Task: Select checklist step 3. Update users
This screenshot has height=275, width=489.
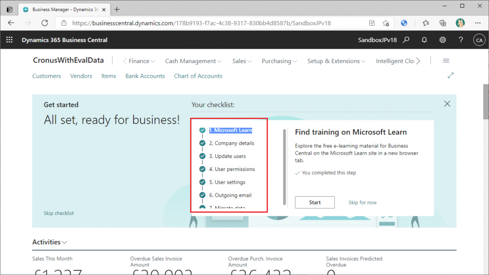Action: (227, 156)
